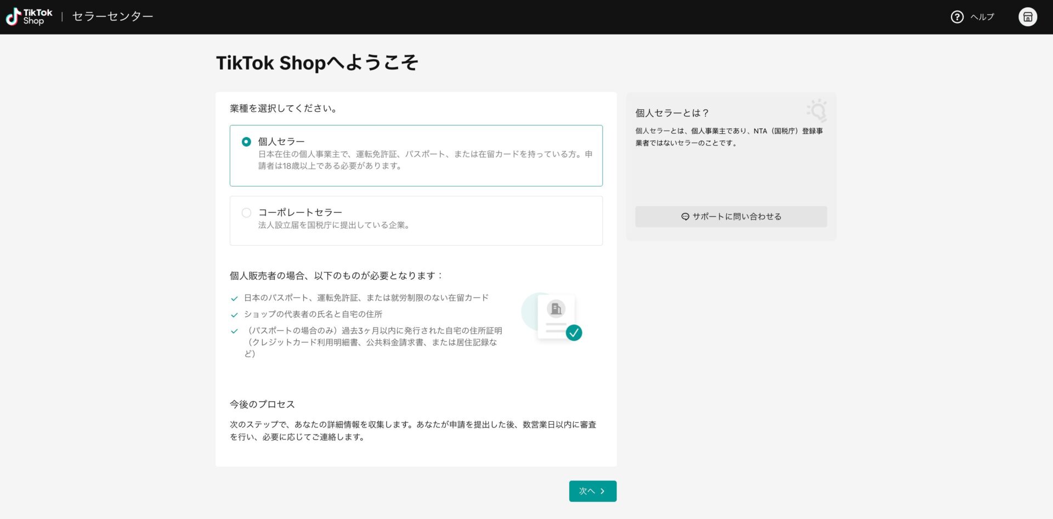Screen dimensions: 1053x519
Task: Open the shop account icon at top right
Action: (x=1028, y=16)
